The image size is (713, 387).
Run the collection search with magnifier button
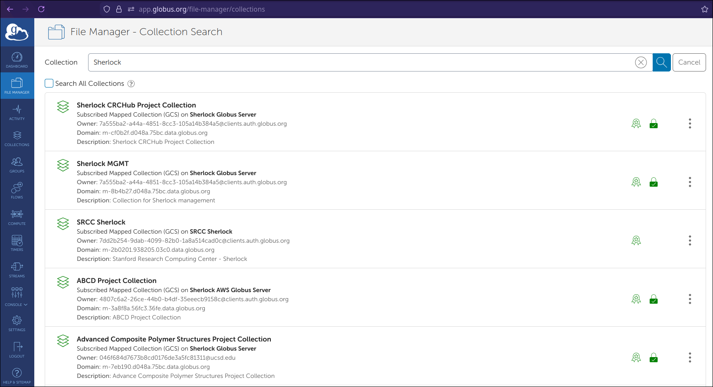pyautogui.click(x=662, y=62)
